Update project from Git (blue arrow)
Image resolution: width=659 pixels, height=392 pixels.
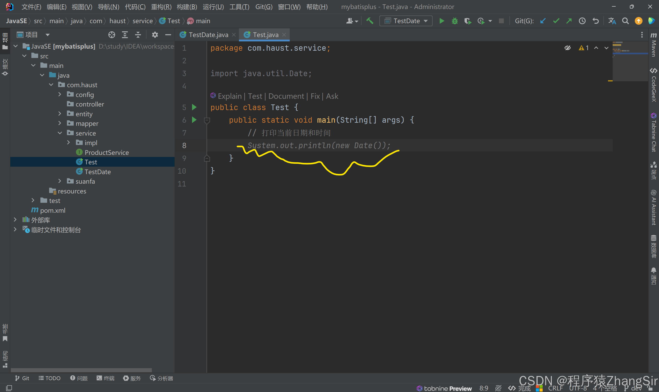[543, 21]
